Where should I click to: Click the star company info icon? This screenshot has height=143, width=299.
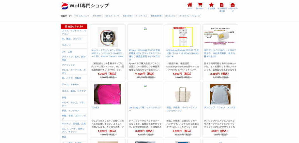point(211,5)
